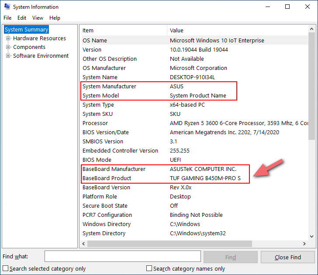Select the Hardware Resources tree item
This screenshot has width=318, height=275.
[40, 38]
